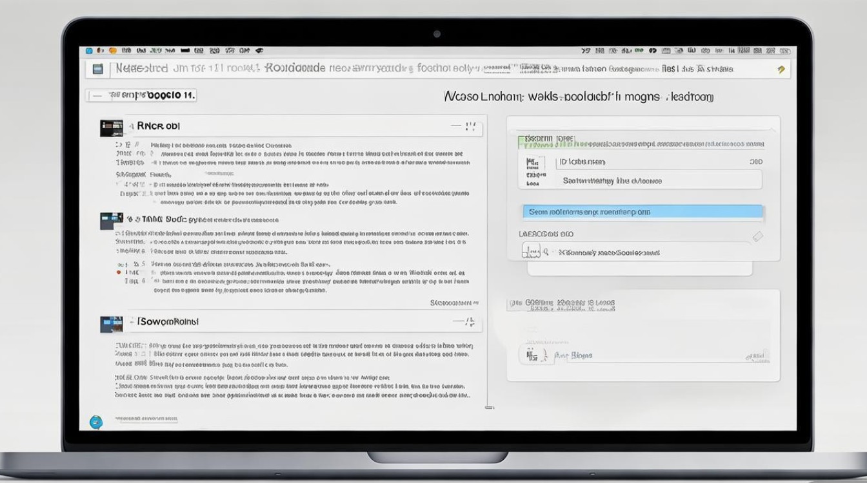This screenshot has width=867, height=483.
Task: Collapse the 'oocio 11.' header box using its dash
Action: 97,95
